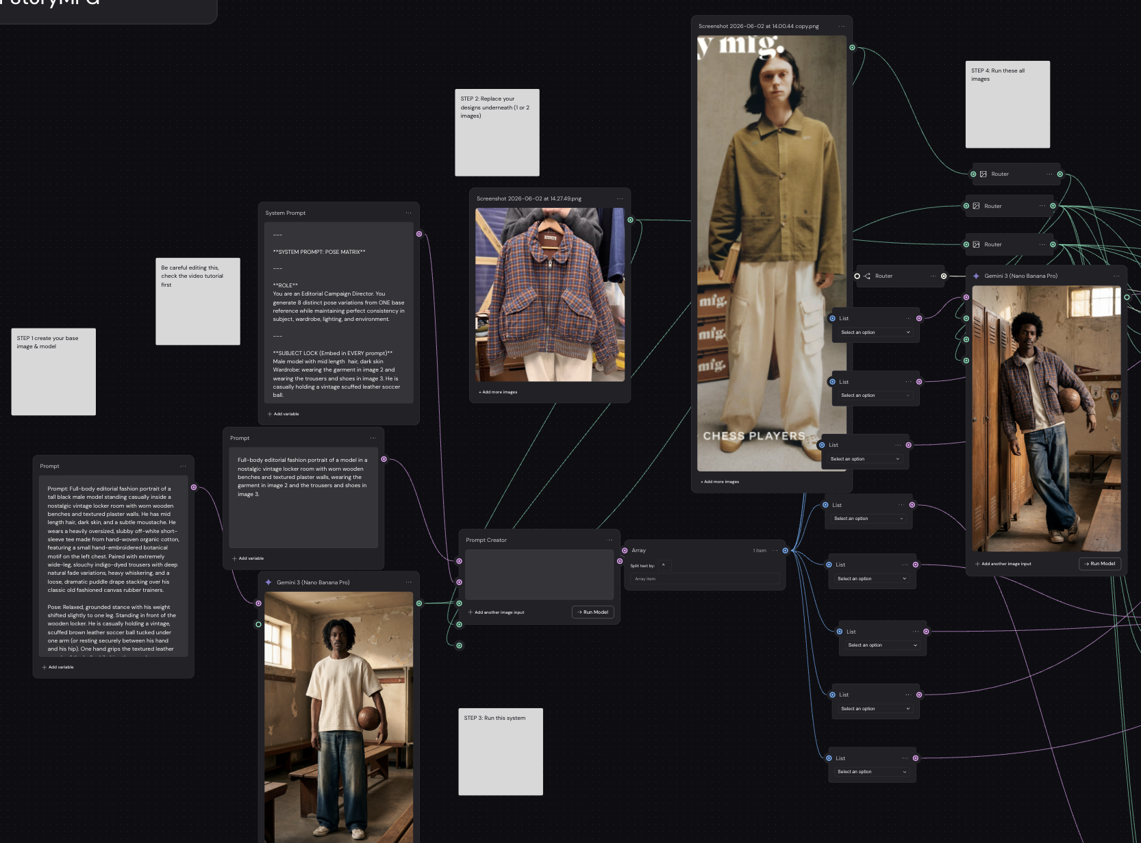Screen dimensions: 1141x843
Task: Click the '1 item' count on the Array node
Action: click(760, 550)
